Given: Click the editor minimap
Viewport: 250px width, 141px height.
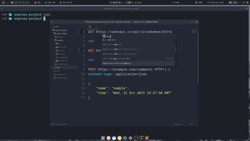Looking at the screenshot, I should 194,31.
